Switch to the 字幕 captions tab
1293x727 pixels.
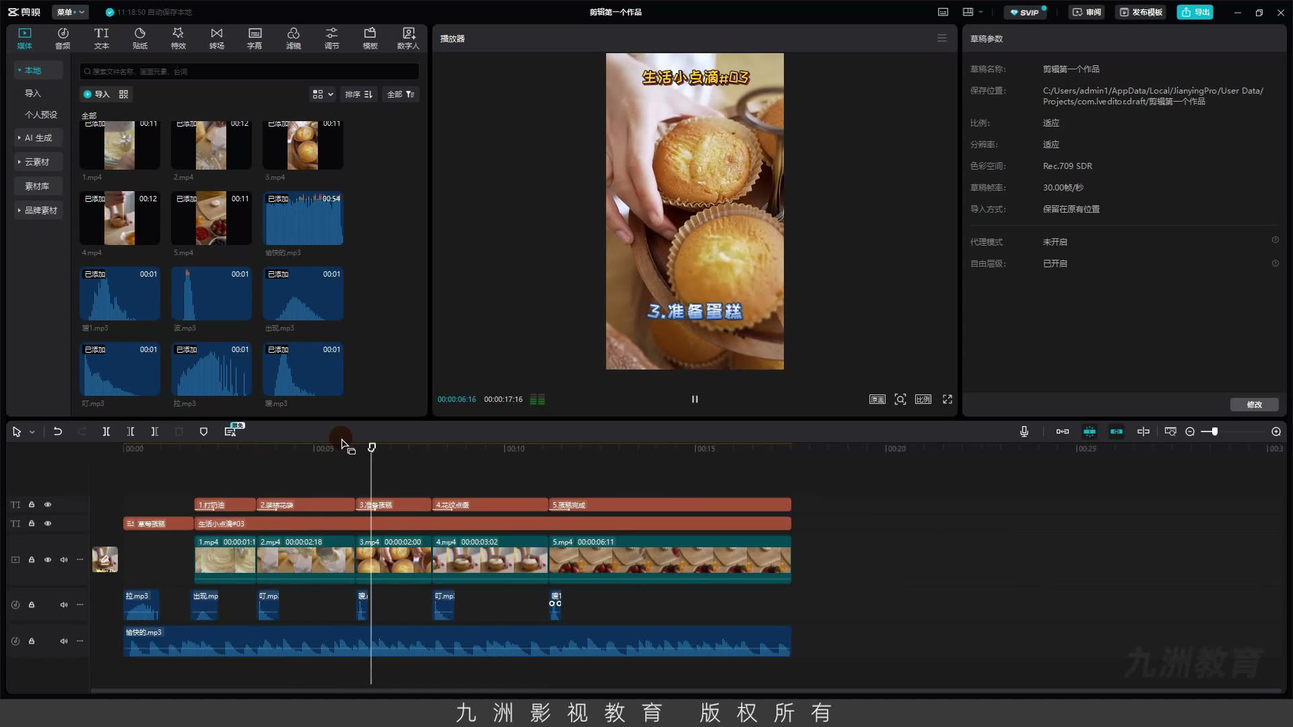(x=255, y=38)
